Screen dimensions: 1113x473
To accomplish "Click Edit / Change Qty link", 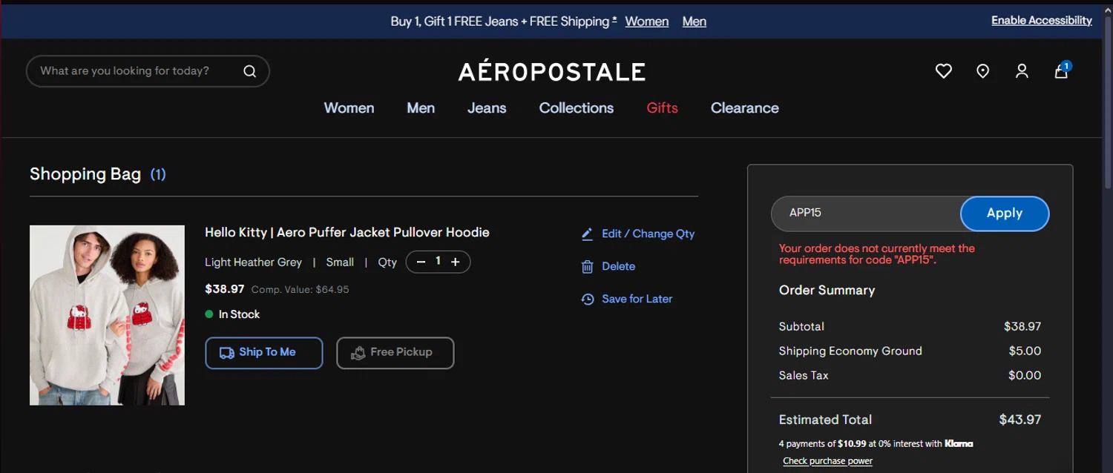I will coord(648,234).
